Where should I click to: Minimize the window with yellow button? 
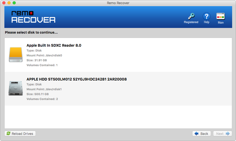tap(9, 3)
